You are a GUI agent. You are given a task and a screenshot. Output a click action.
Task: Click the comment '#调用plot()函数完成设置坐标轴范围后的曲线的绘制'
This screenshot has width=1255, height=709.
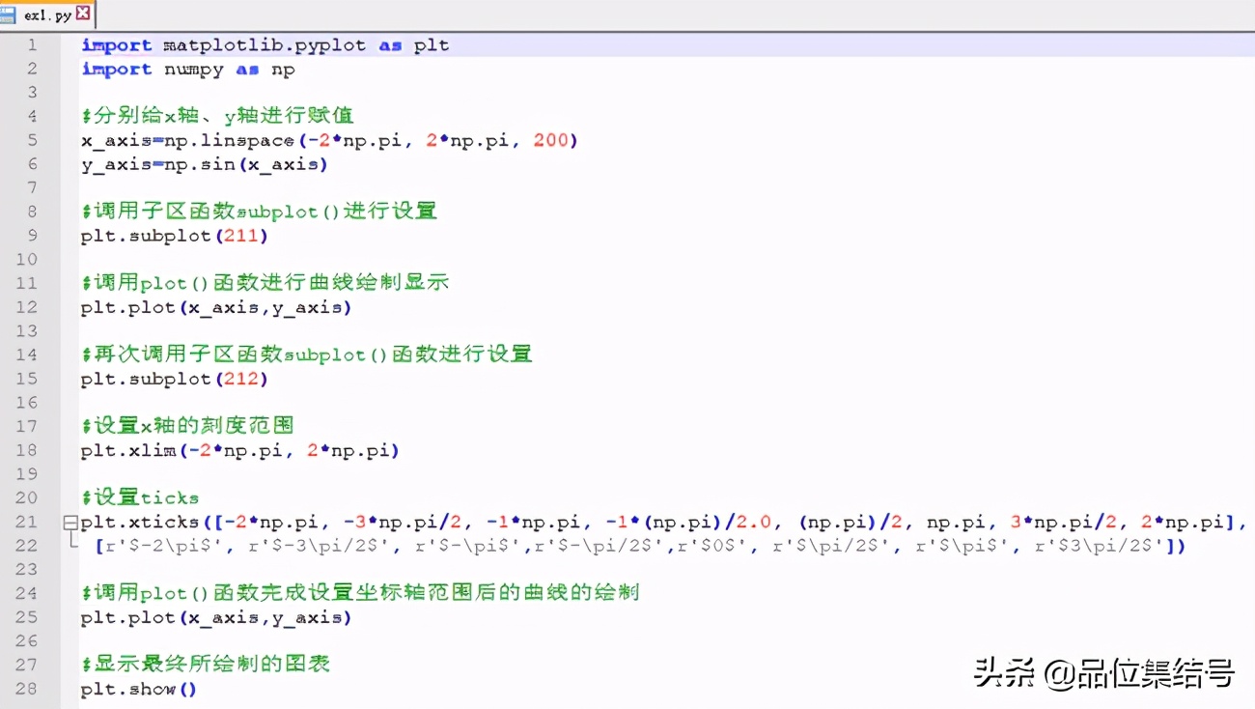[361, 593]
